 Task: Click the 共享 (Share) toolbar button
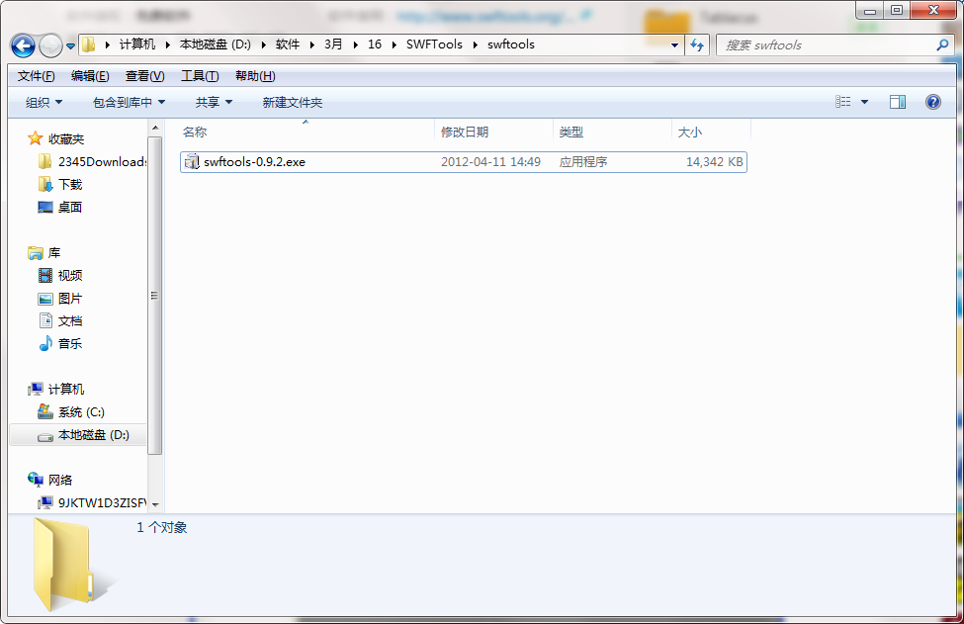tap(210, 102)
